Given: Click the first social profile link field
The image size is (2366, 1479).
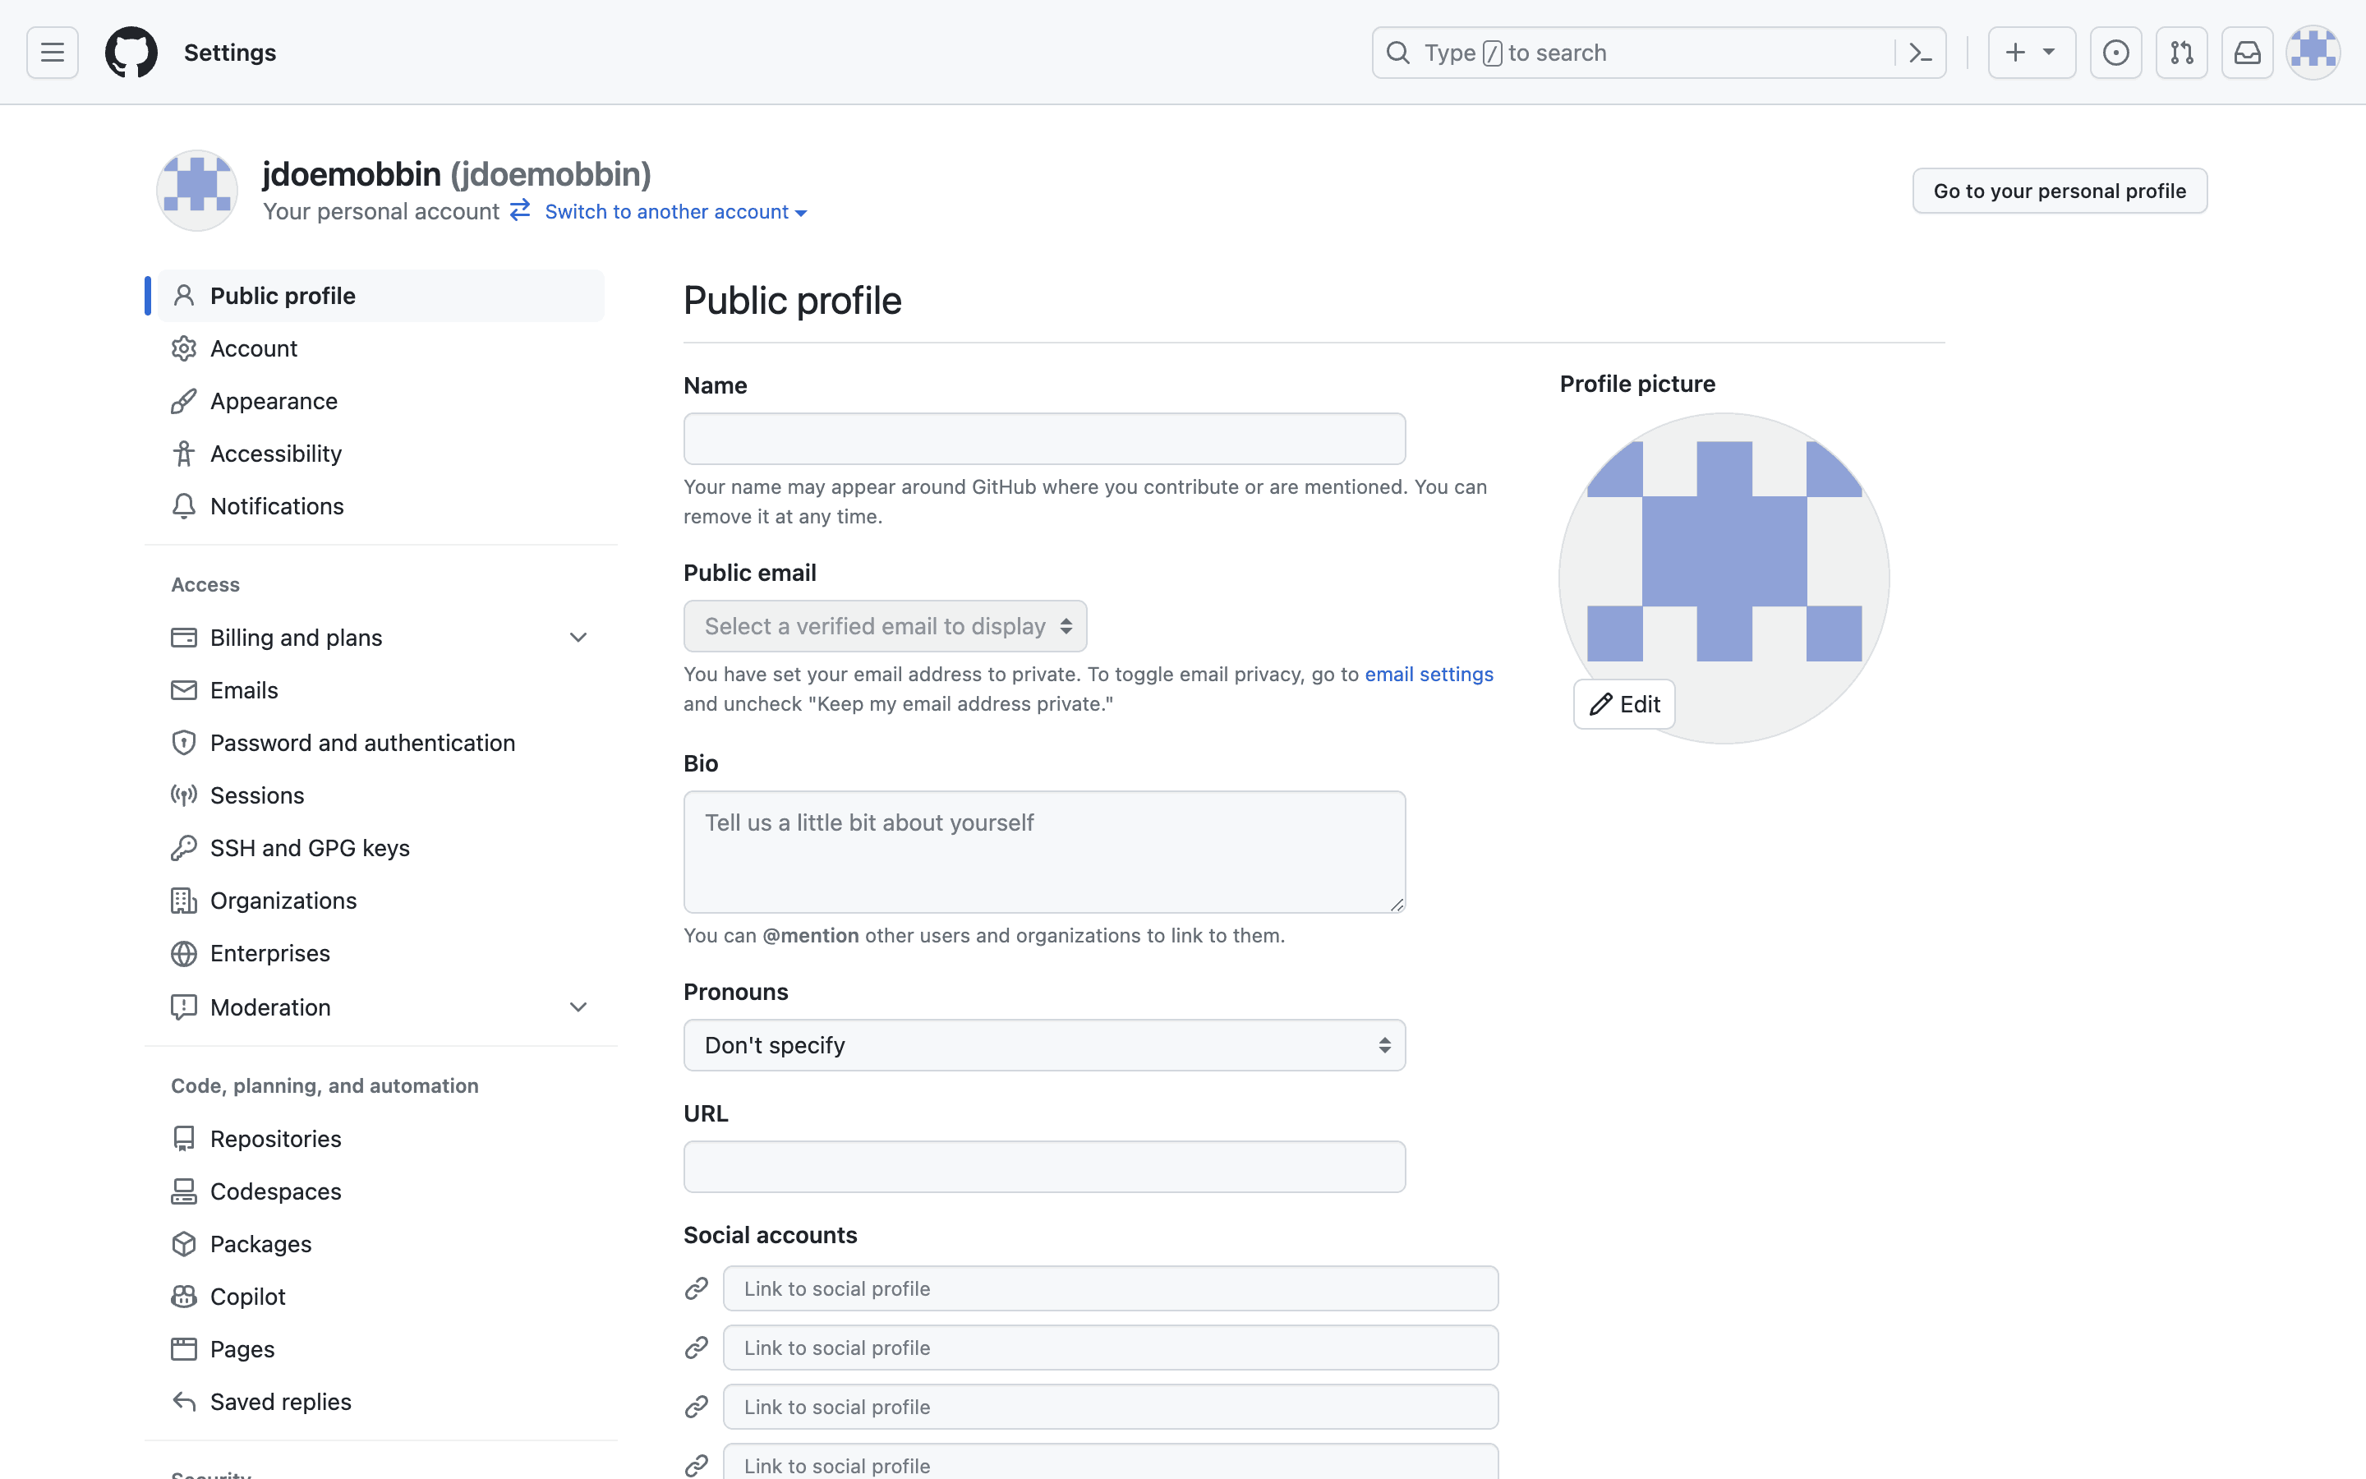Looking at the screenshot, I should [x=1110, y=1288].
